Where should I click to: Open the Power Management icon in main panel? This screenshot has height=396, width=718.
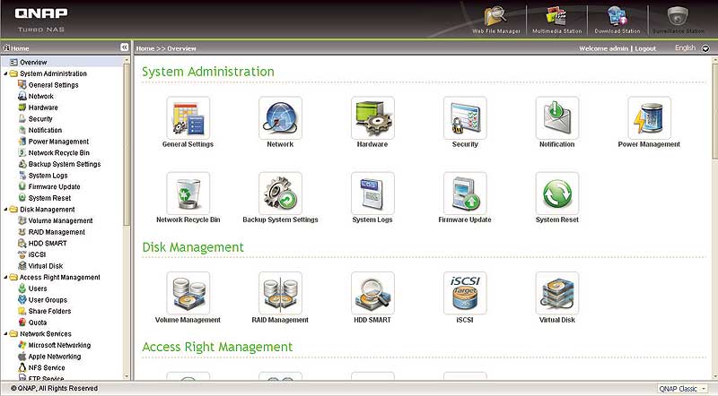click(649, 118)
